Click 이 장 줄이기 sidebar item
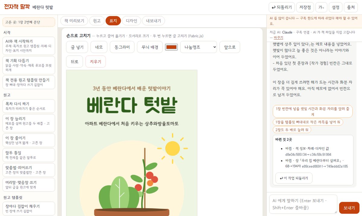 coord(29,140)
